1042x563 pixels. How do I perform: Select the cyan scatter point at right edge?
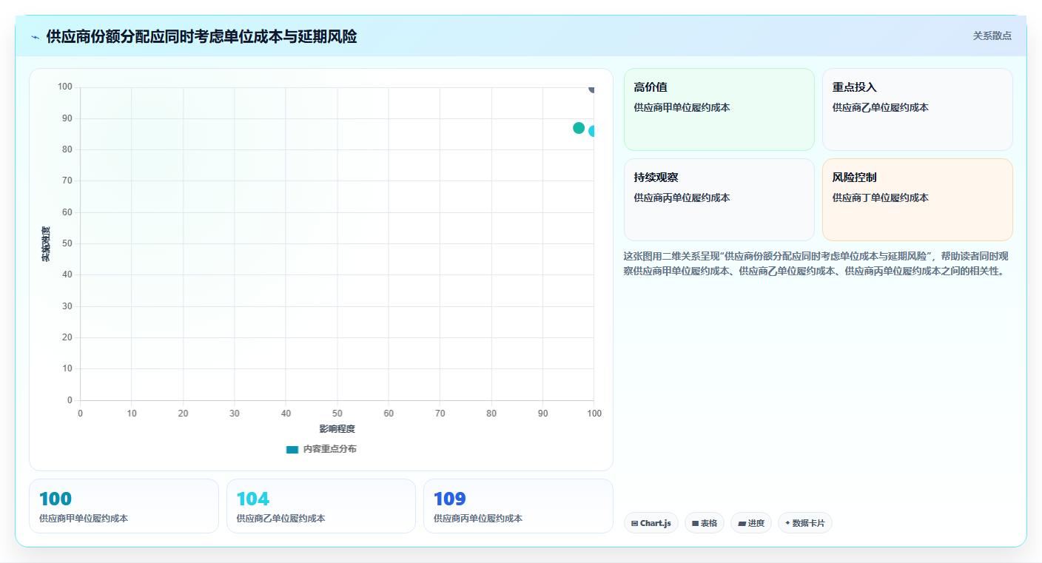tap(593, 131)
